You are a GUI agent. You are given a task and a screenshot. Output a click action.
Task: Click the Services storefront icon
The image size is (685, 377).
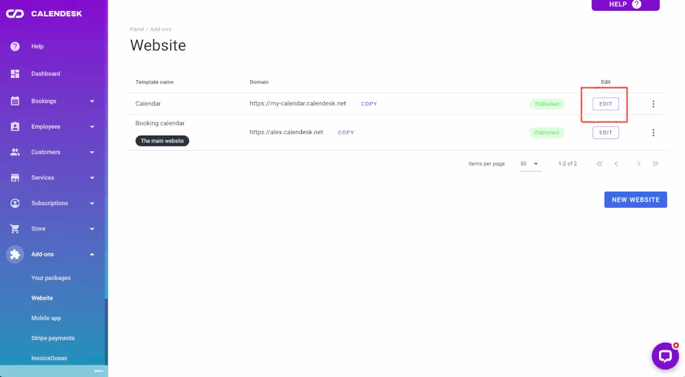(15, 178)
